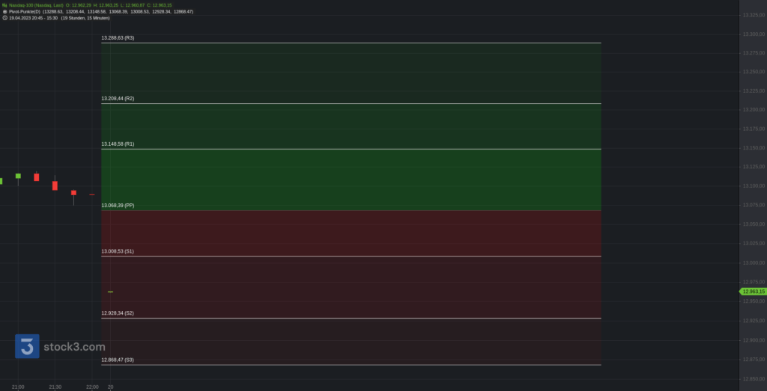The height and width of the screenshot is (391, 767).
Task: Open the Pivot-Punkte(D) indicator label
Action: pos(25,11)
